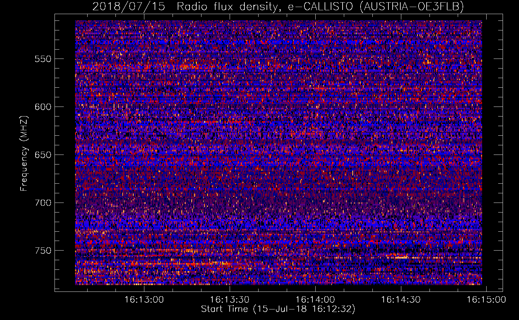This screenshot has height=320, width=519.
Task: Click the 16:14:30 time tick label
Action: tap(401, 300)
